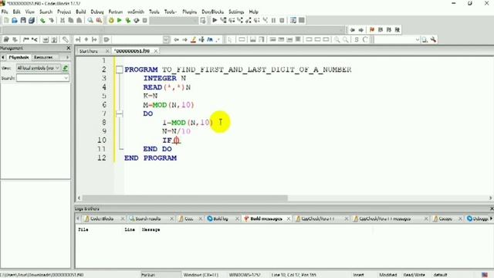
Task: Save the current file with the Save icon
Action: [x=23, y=21]
